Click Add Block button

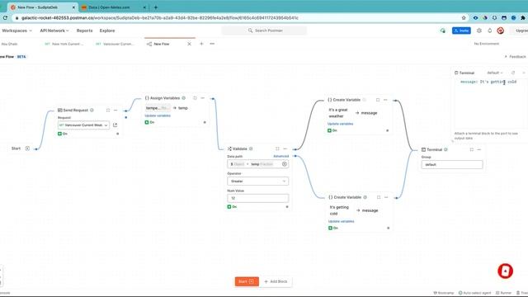click(x=276, y=281)
